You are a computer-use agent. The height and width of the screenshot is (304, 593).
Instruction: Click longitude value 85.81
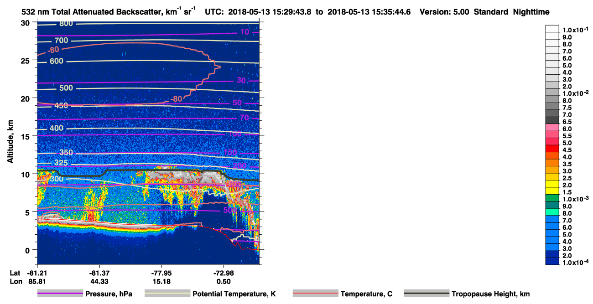[x=37, y=282]
